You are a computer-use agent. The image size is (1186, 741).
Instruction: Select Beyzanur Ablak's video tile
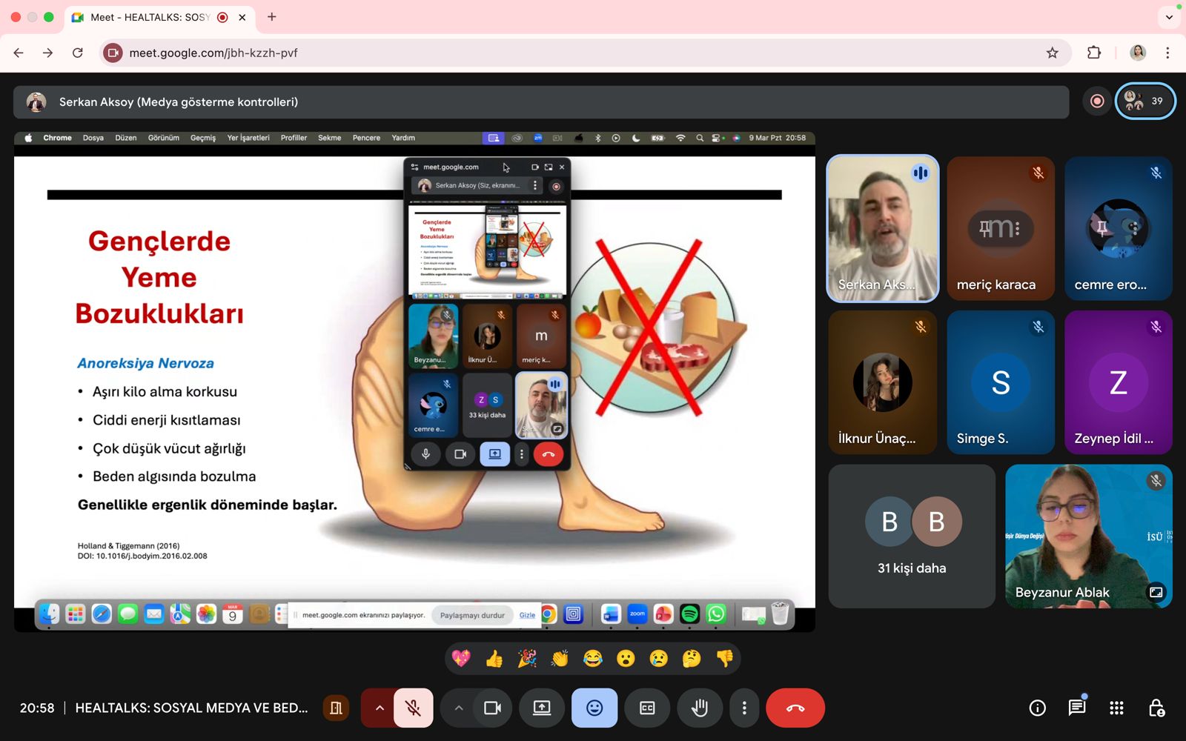[x=1088, y=536]
